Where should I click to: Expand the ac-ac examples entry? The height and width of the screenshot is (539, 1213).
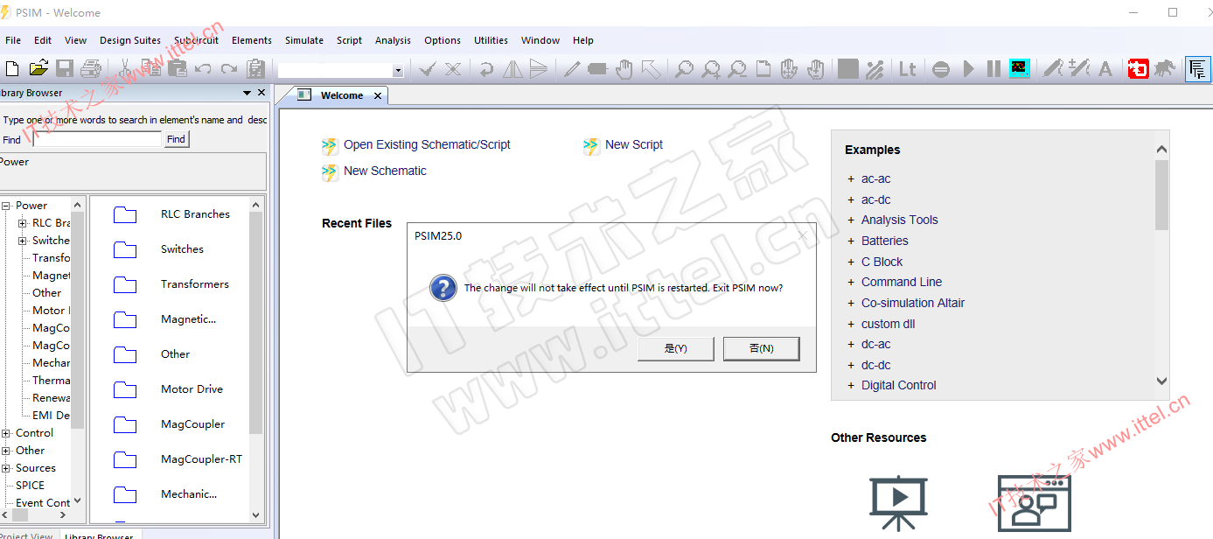click(x=851, y=178)
